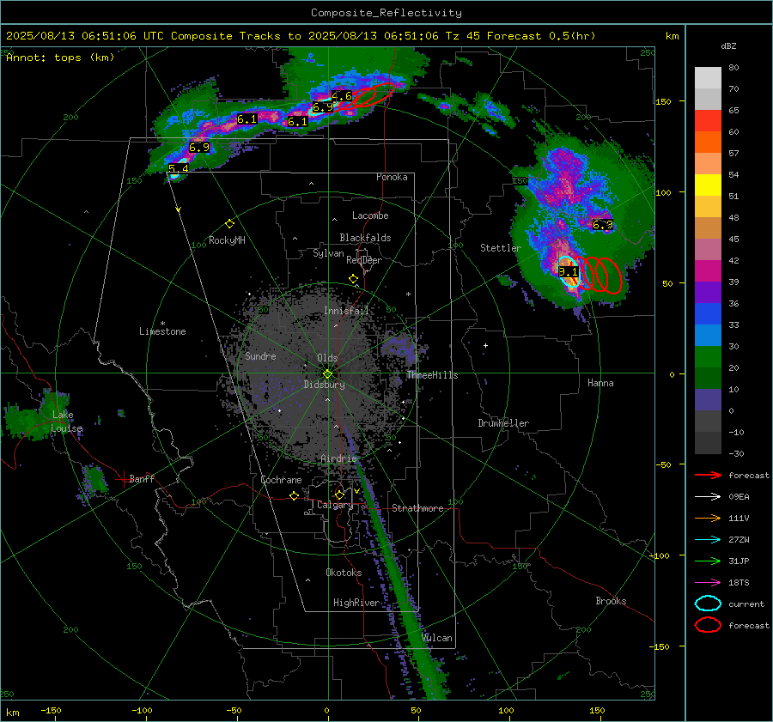Click the Banff map label
Viewport: 773px width, 722px height.
142,479
